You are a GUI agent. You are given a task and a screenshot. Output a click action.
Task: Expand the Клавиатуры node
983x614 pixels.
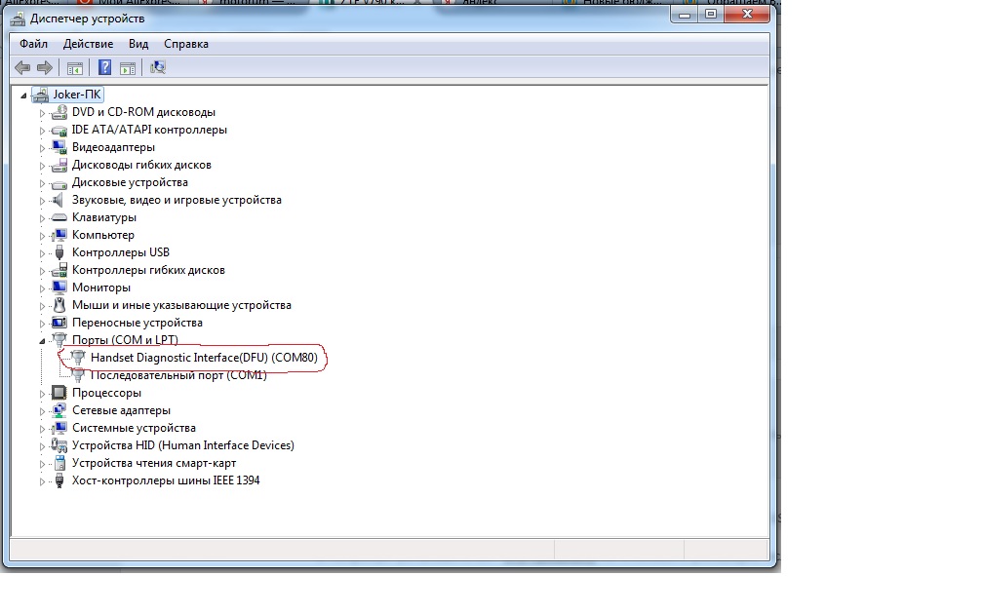(x=42, y=218)
